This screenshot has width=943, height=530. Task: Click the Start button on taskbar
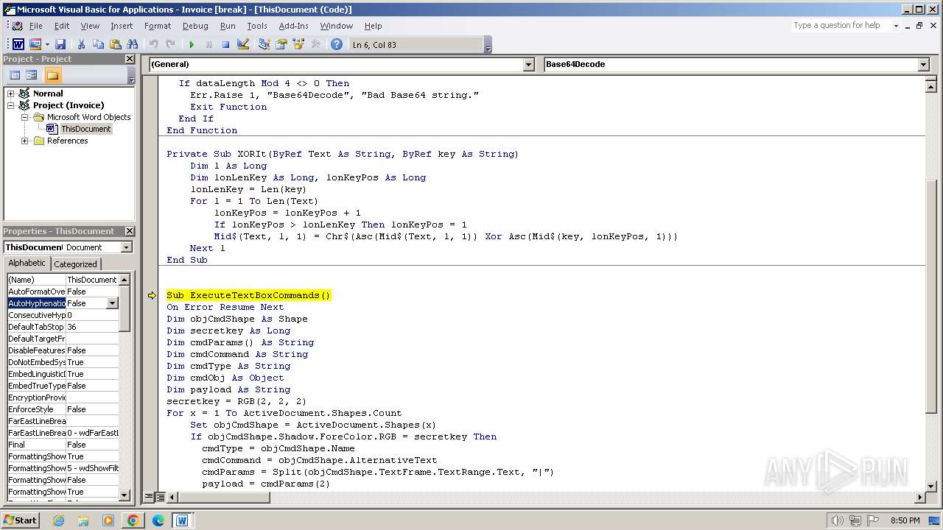21,520
